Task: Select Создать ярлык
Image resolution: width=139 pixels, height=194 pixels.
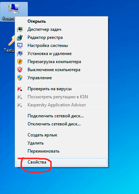Action: coord(61,135)
